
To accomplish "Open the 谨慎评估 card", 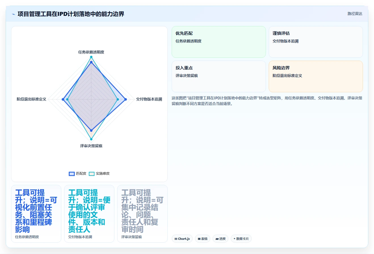I will 316,42.
